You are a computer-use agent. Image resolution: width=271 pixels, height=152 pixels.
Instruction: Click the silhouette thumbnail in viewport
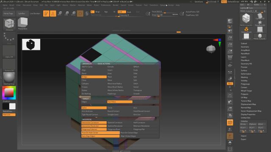(31, 44)
